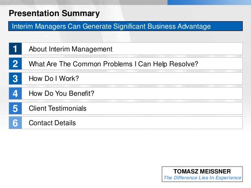251x188 pixels.
Task: Select the number 6 badge
Action: tap(15, 123)
